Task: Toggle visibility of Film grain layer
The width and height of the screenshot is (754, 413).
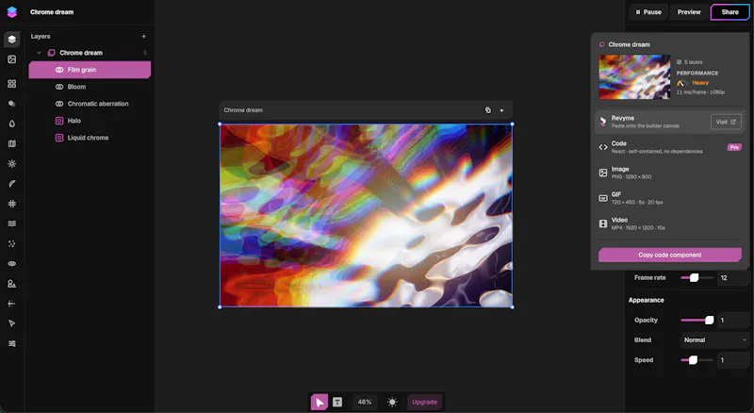Action: click(59, 70)
